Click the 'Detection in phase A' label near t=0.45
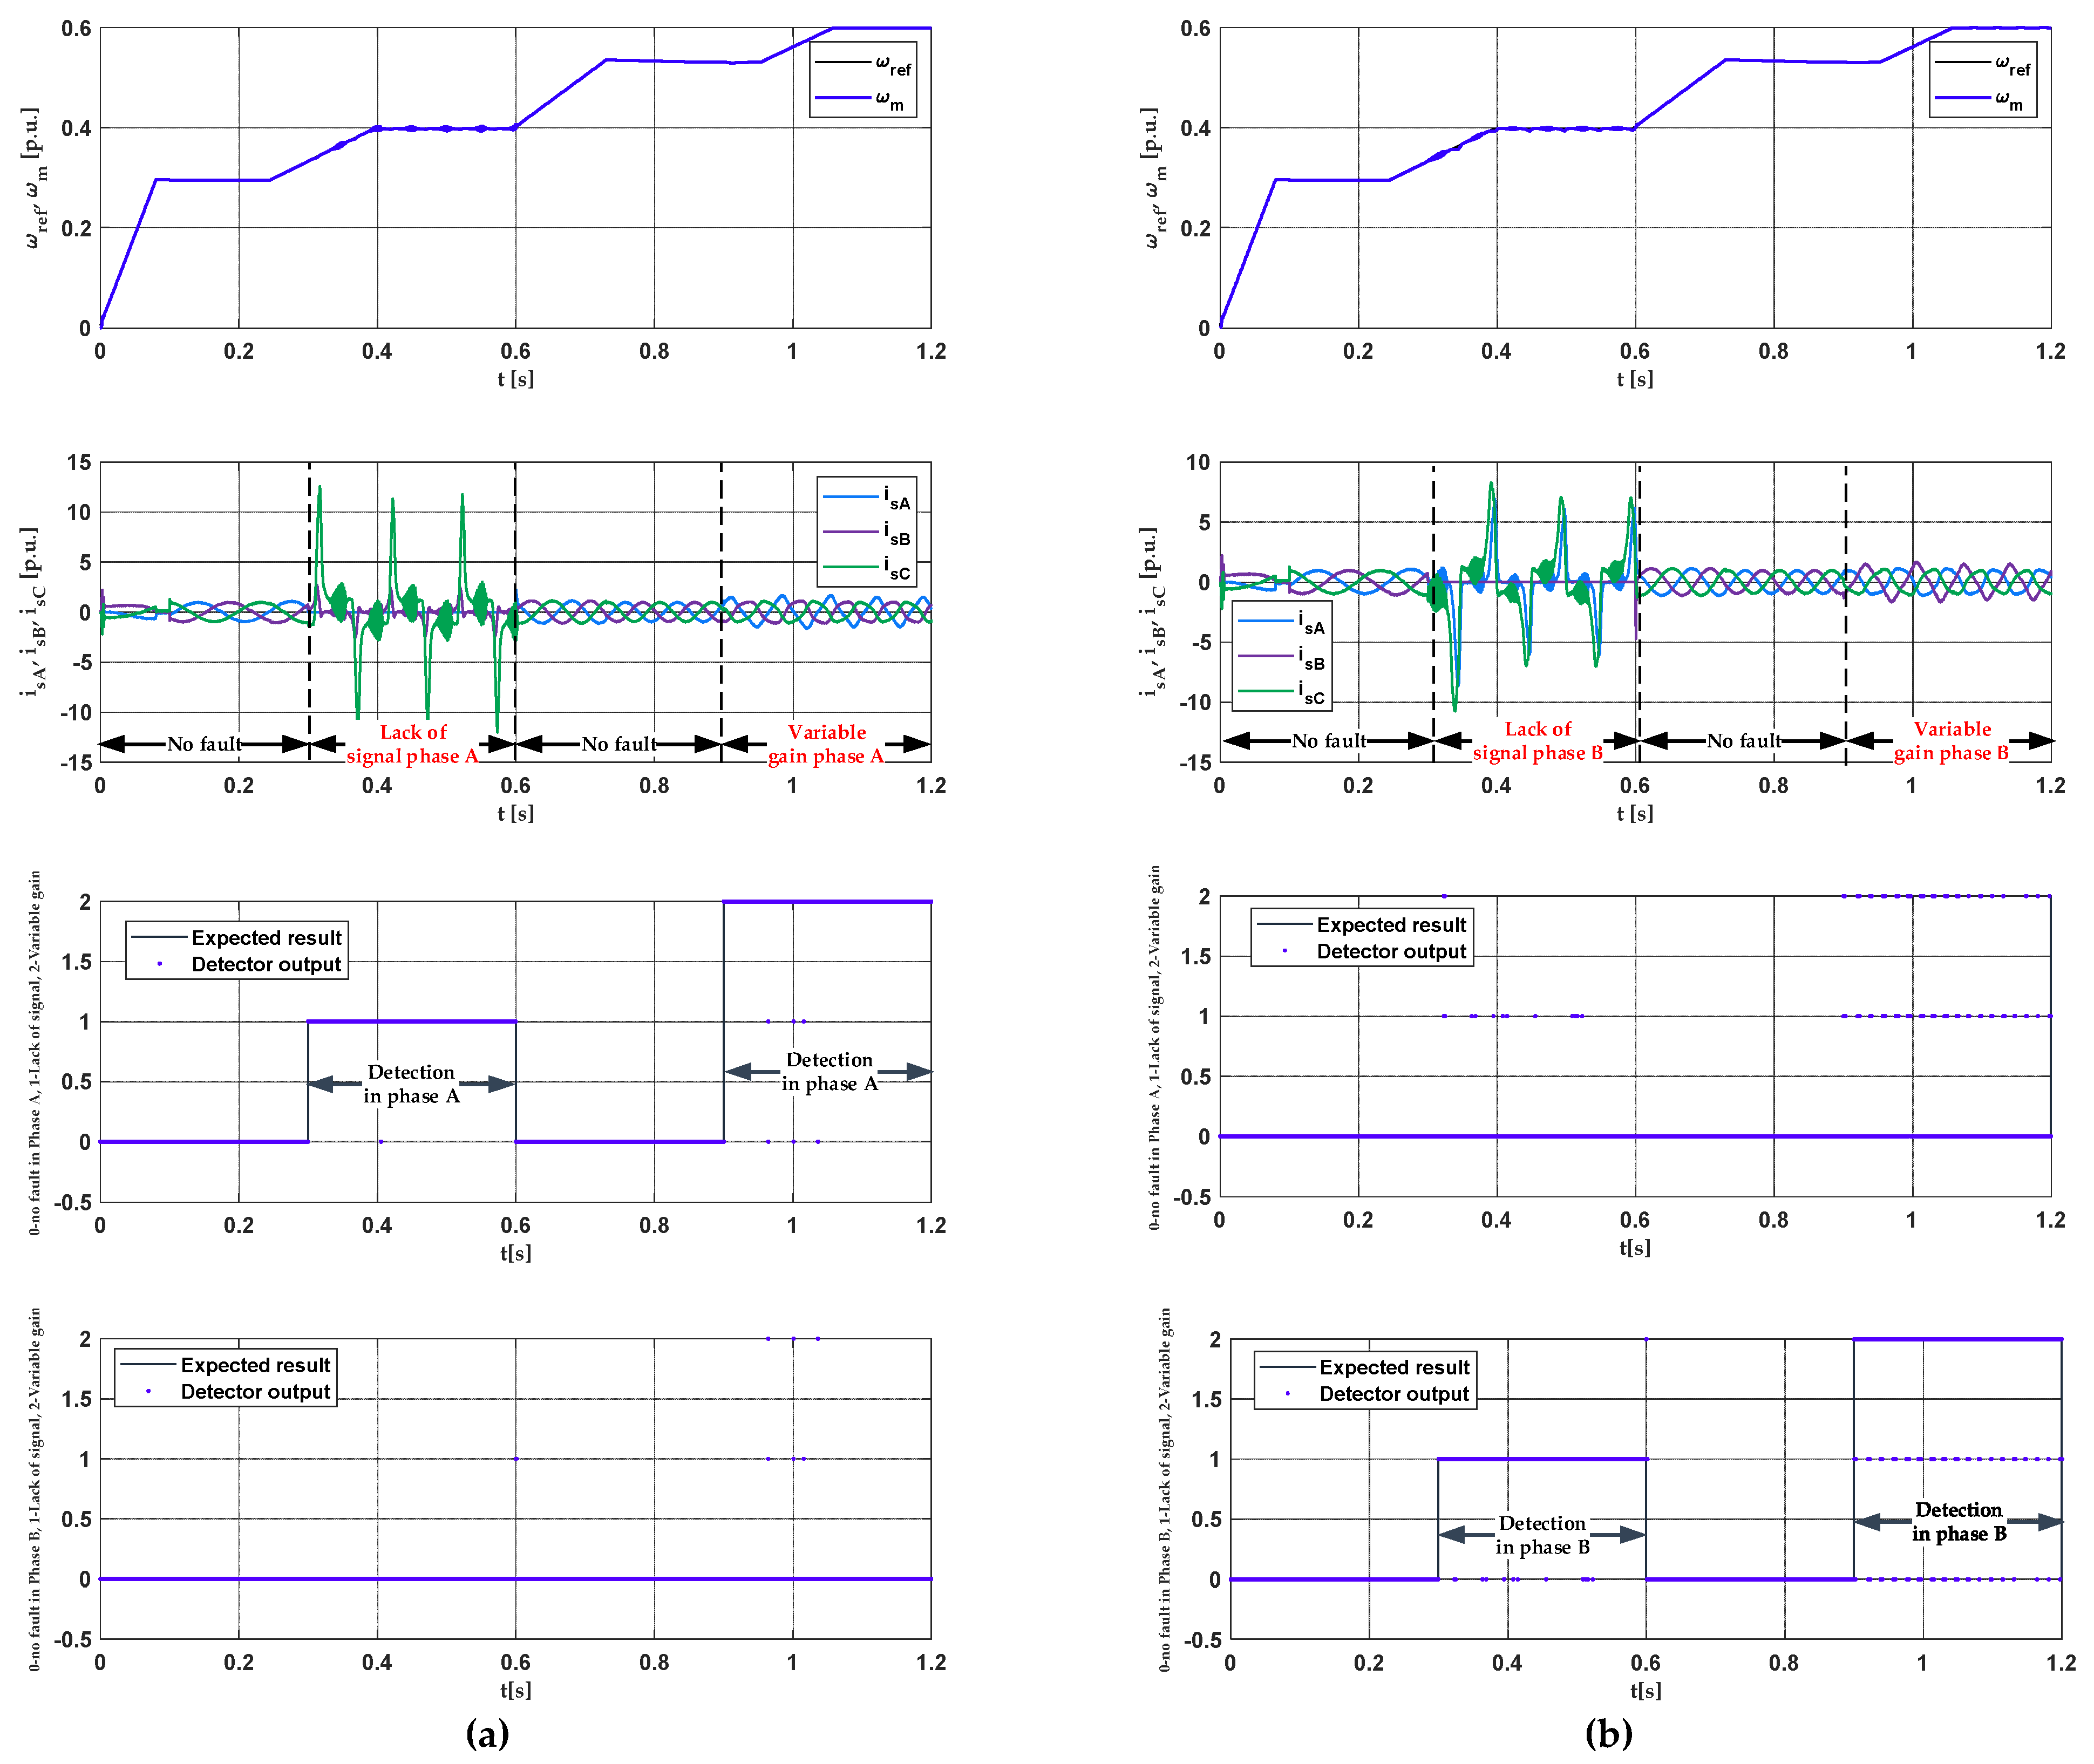 pos(411,1084)
